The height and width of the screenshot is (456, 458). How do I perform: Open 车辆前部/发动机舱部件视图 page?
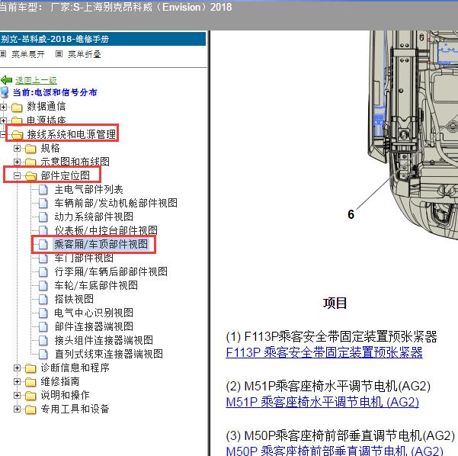tap(116, 203)
